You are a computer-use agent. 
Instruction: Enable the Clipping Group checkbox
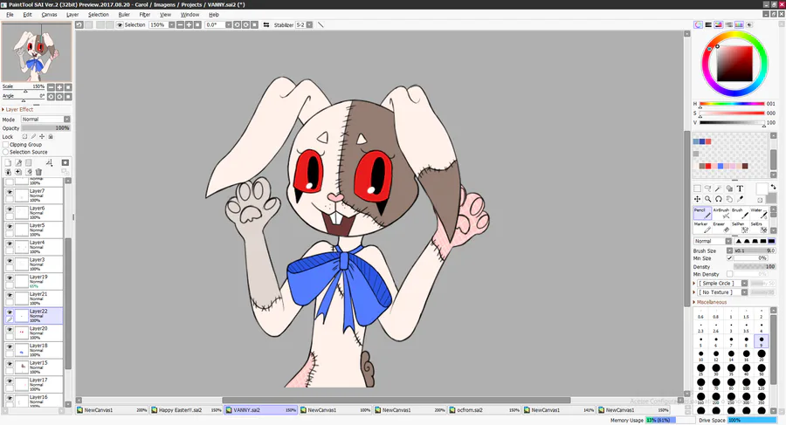pos(6,144)
